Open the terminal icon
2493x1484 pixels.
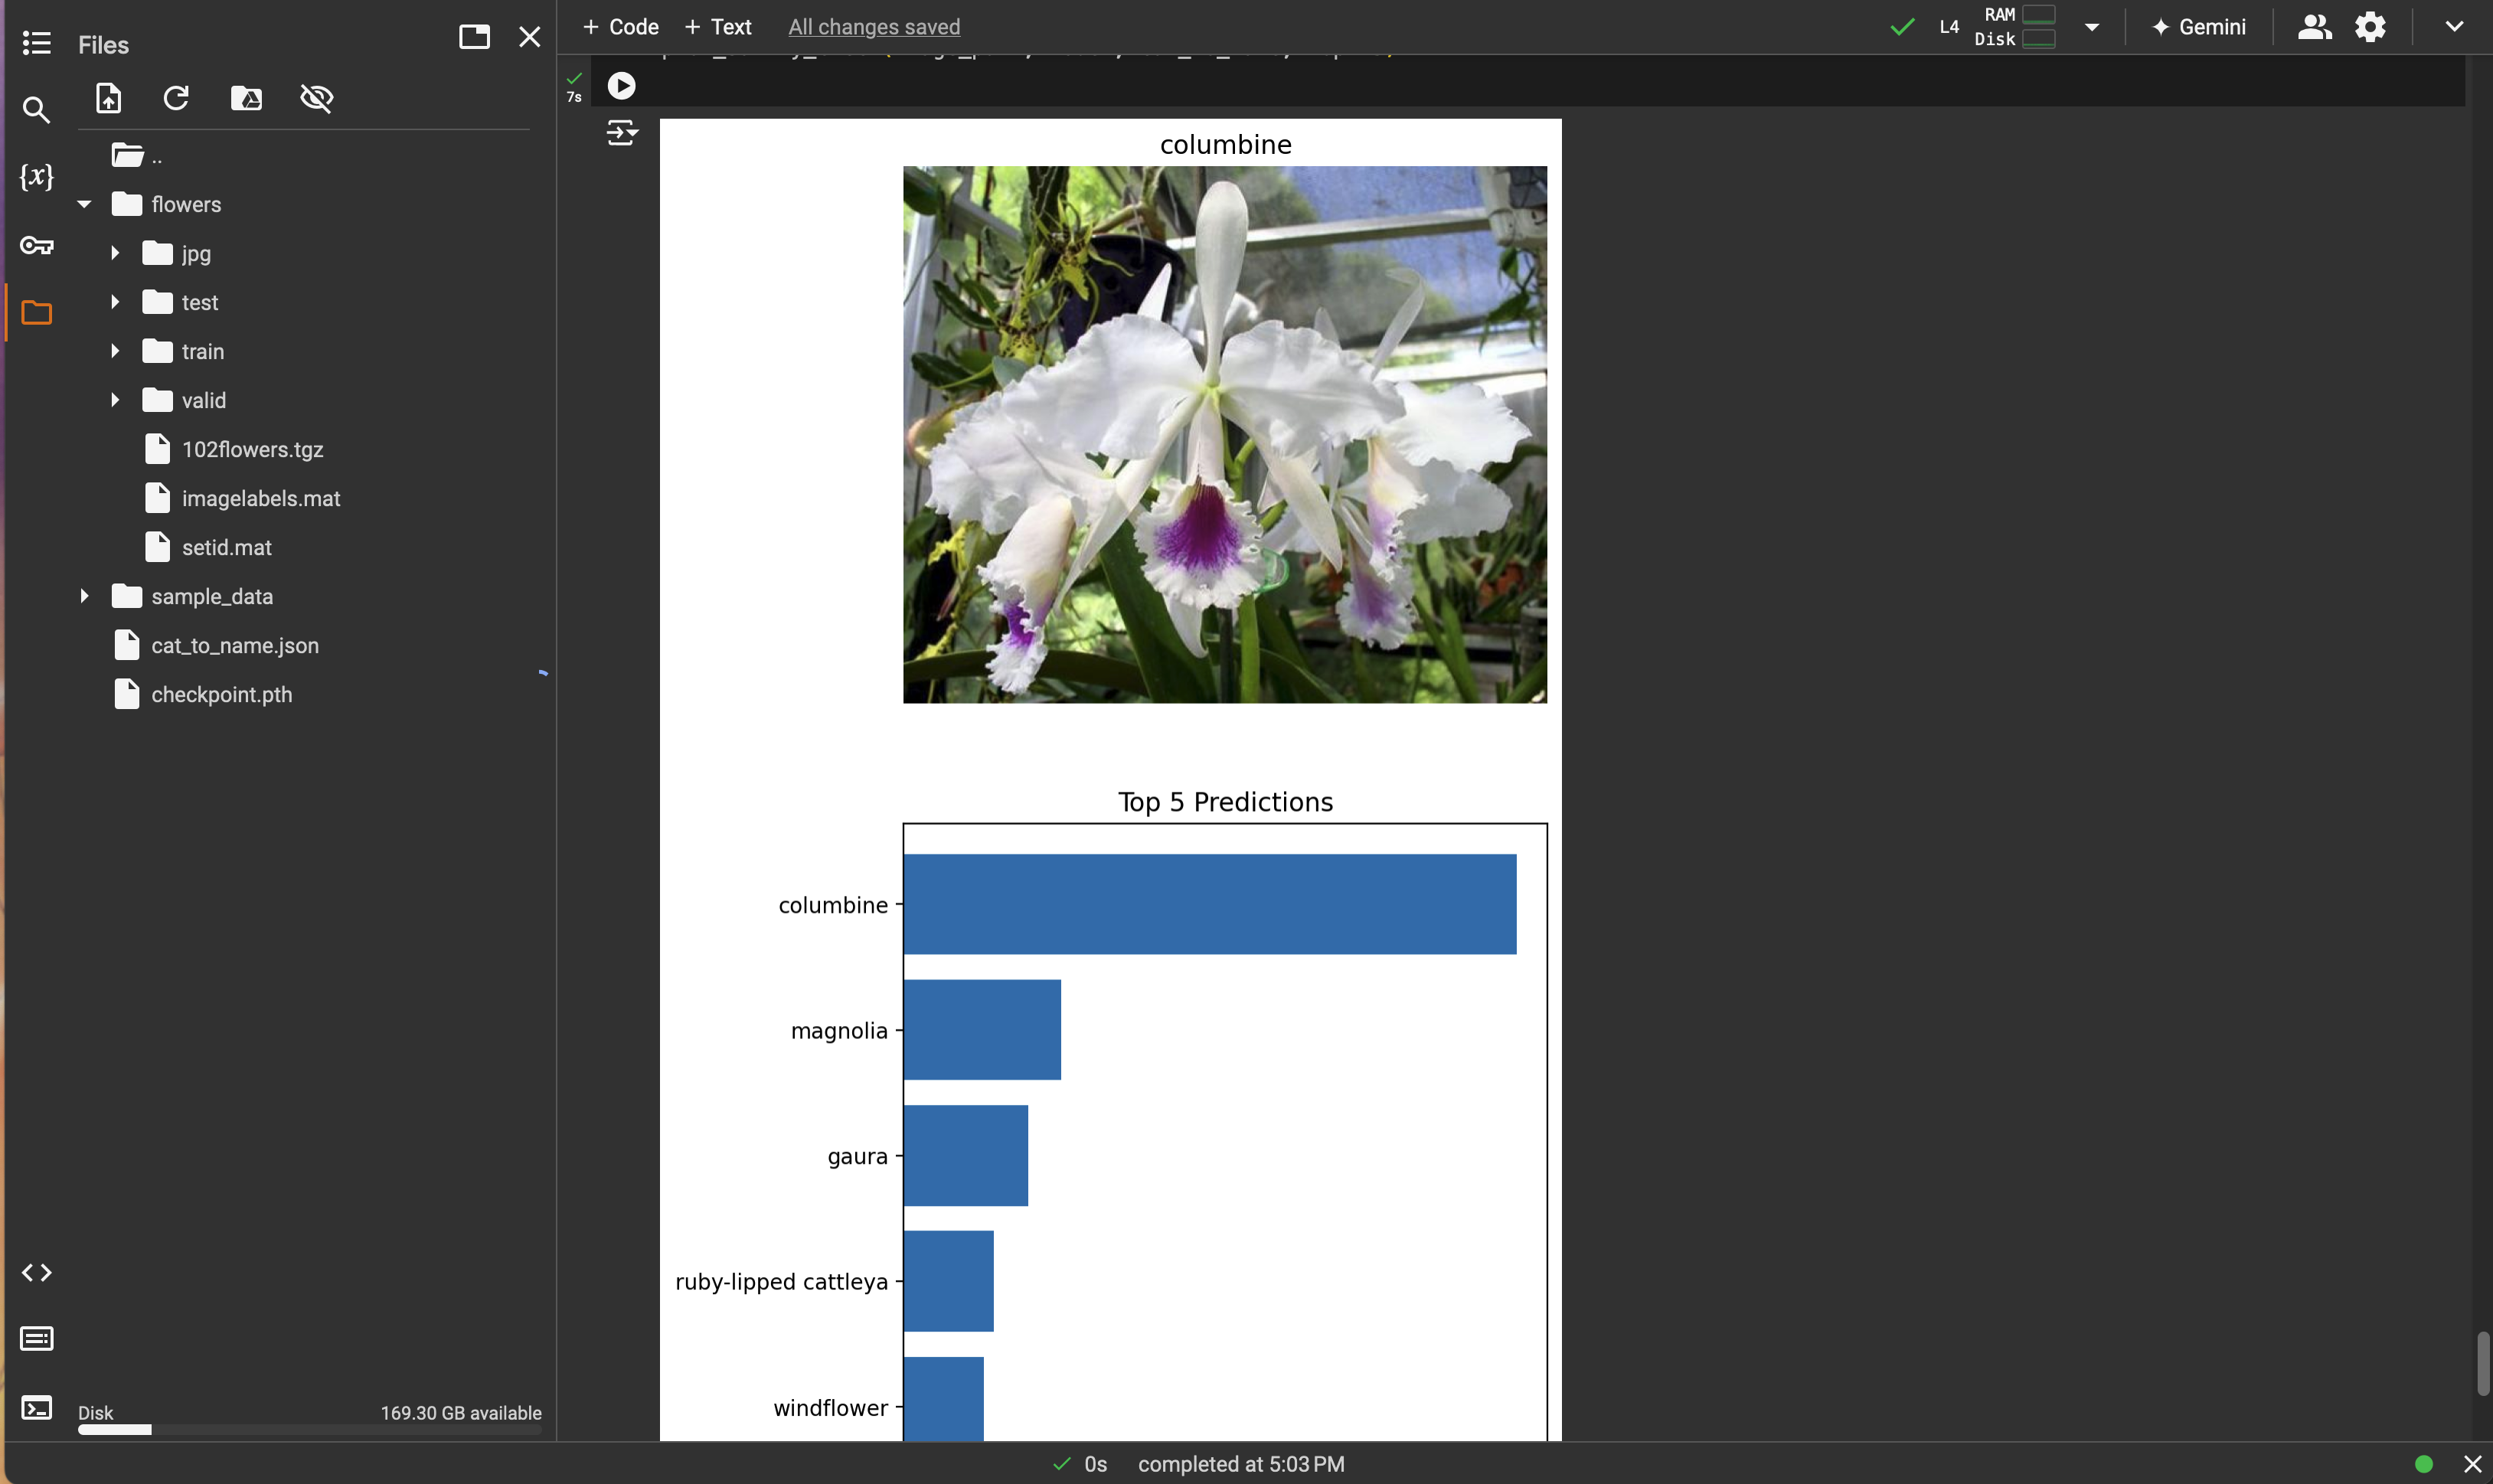36,1408
